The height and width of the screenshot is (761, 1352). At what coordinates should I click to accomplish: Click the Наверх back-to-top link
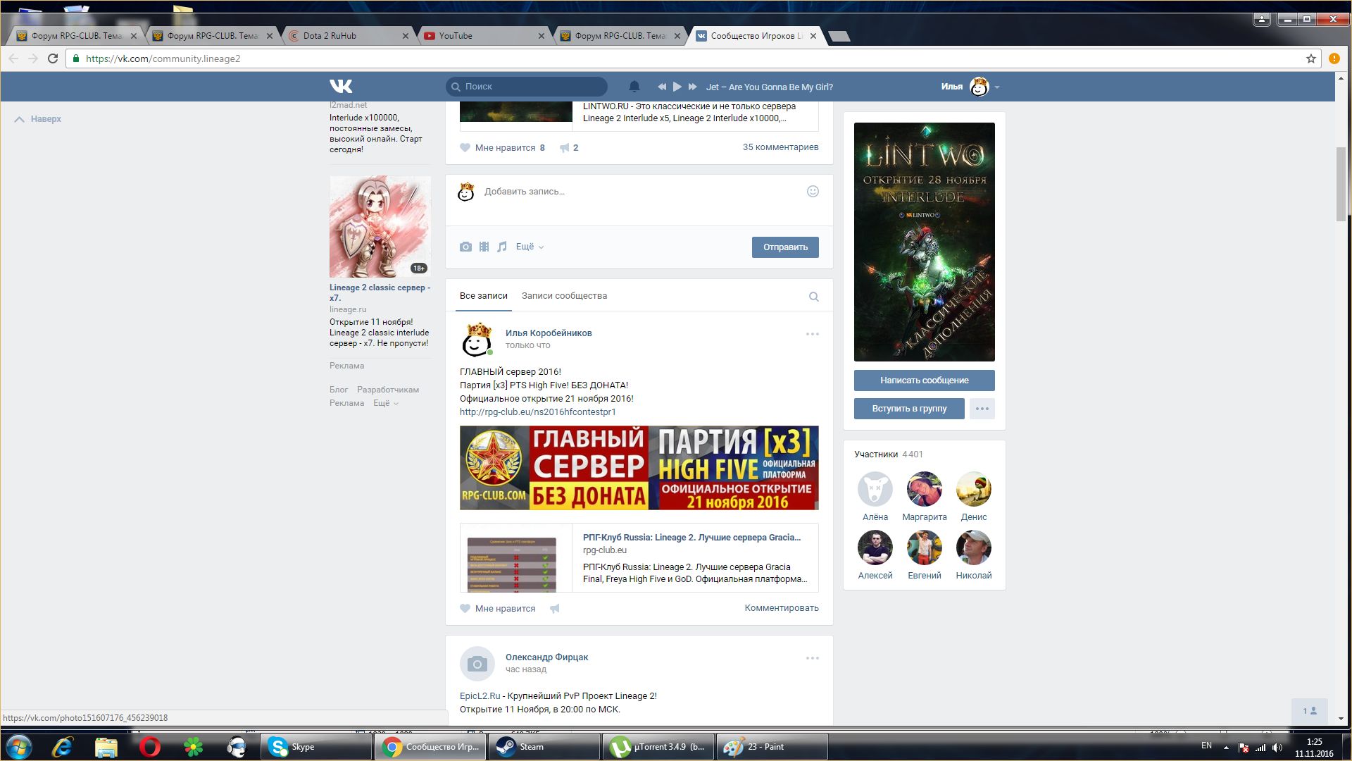pyautogui.click(x=38, y=119)
